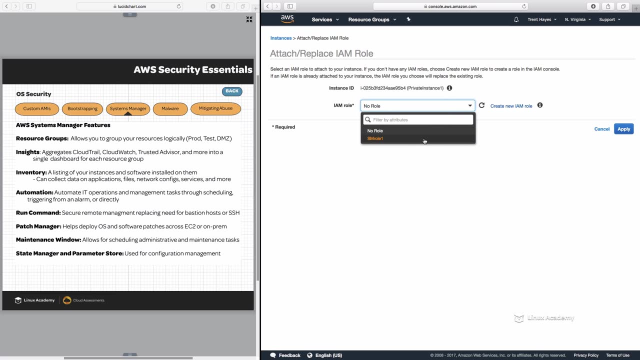Click the 'Maintenance Window:' text on the slide
Viewport: 640px width, 360px height.
[48, 240]
